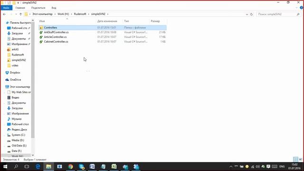Launch Microsoft Edge from taskbar
The height and width of the screenshot is (171, 304).
pos(38,167)
